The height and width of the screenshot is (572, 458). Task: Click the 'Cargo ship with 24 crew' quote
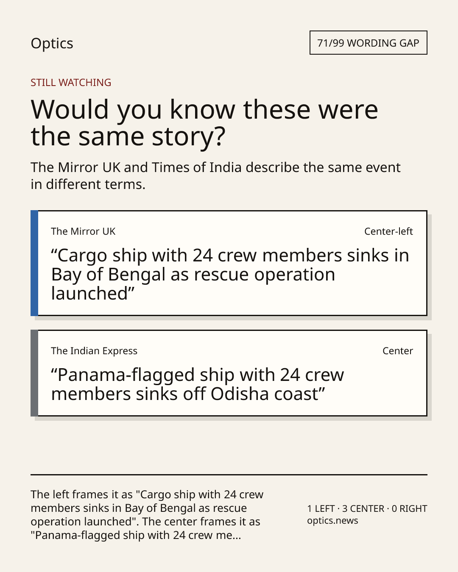[230, 274]
